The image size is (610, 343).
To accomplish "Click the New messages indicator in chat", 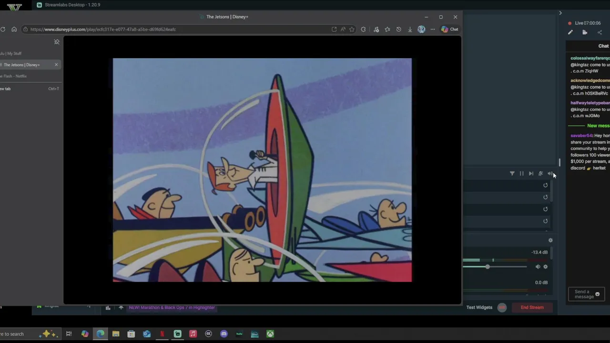I will [x=598, y=126].
